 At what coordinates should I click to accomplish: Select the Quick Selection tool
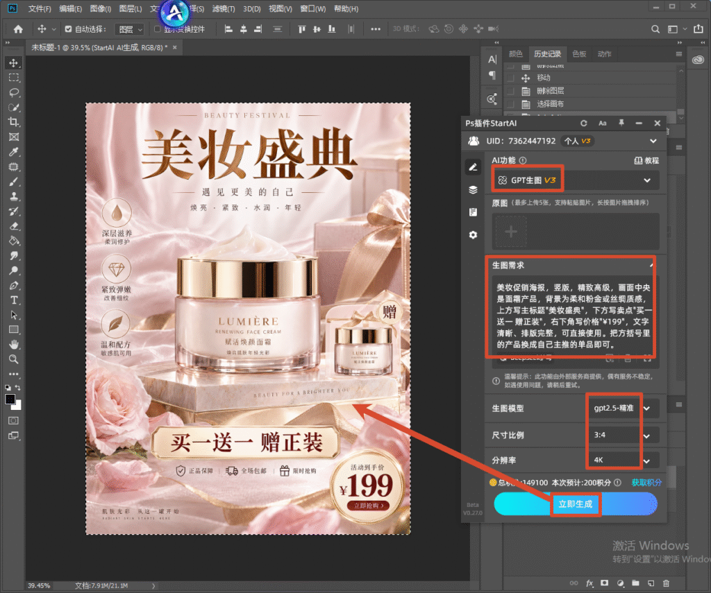coord(14,108)
